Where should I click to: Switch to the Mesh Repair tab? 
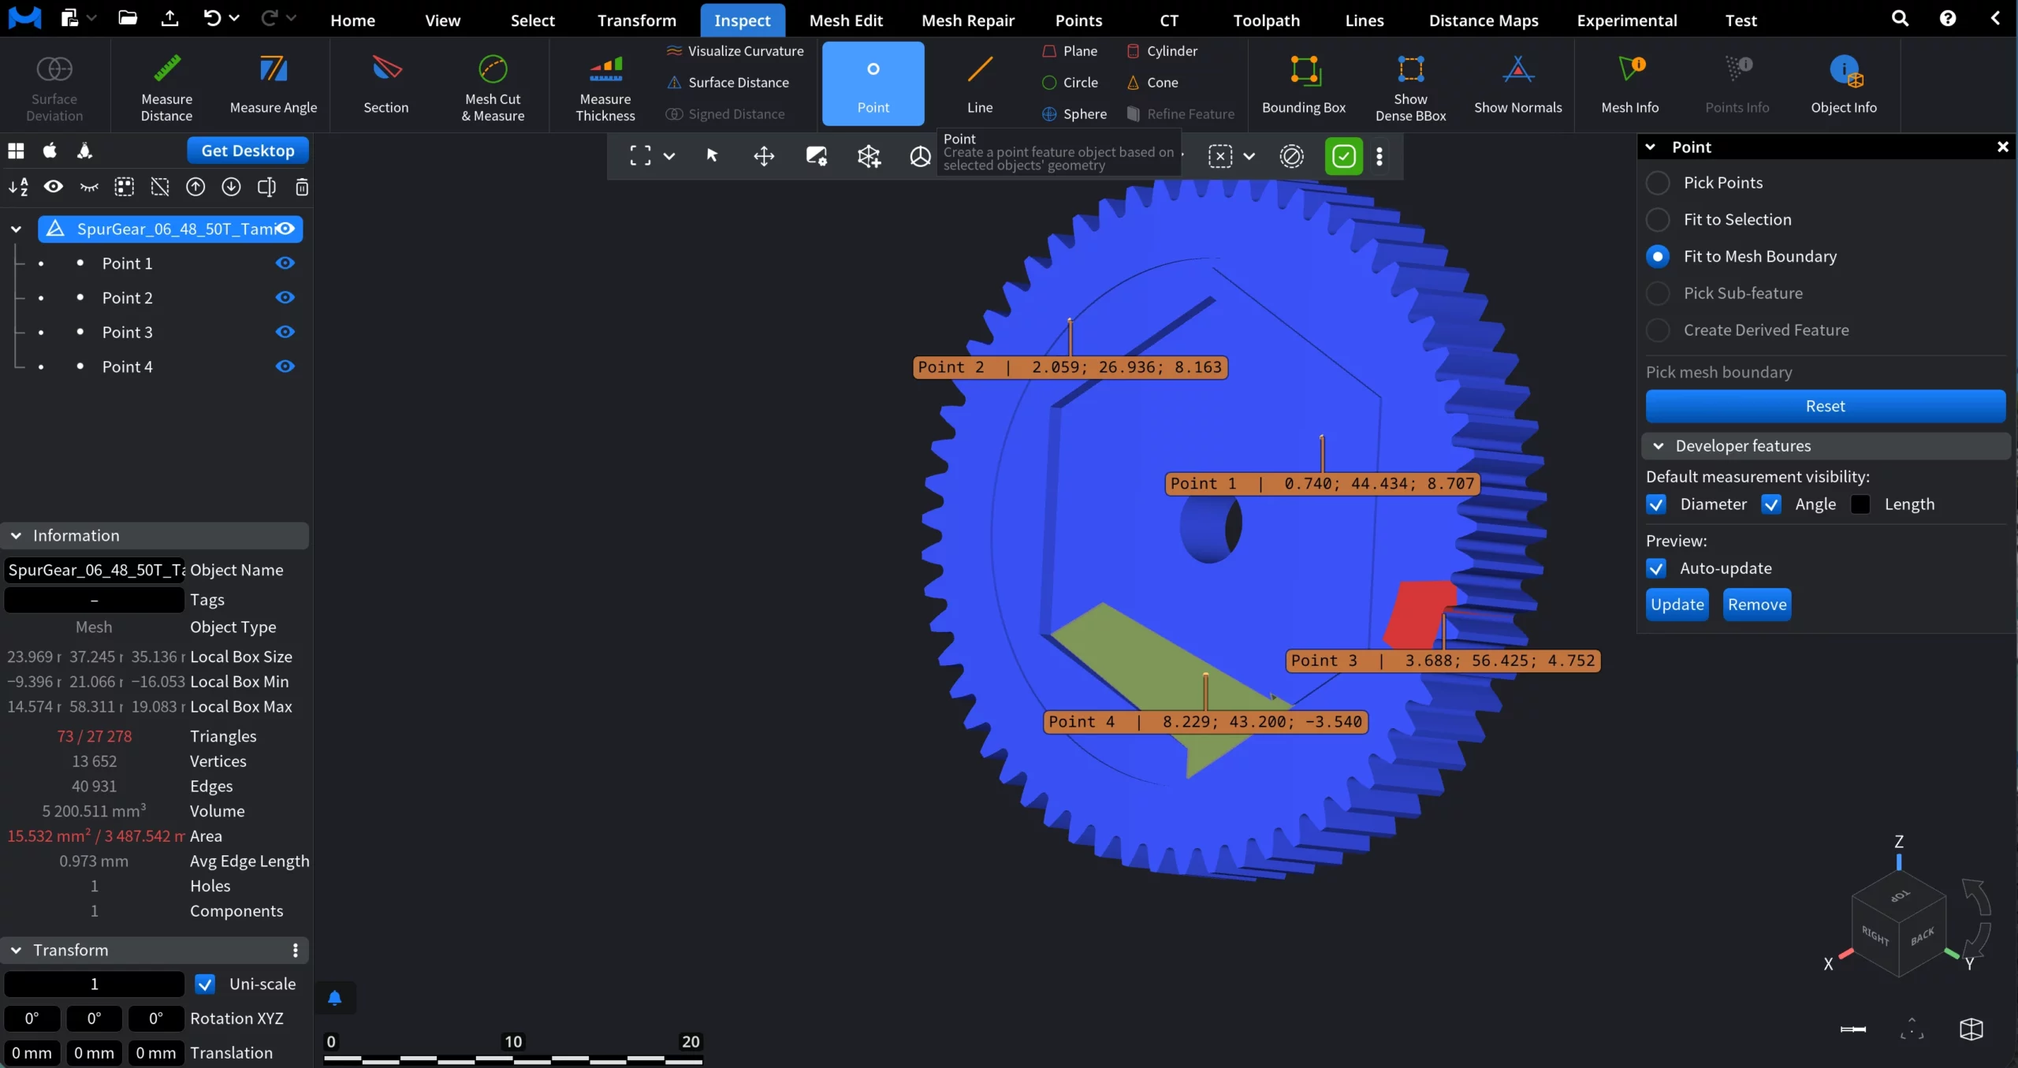pyautogui.click(x=968, y=20)
